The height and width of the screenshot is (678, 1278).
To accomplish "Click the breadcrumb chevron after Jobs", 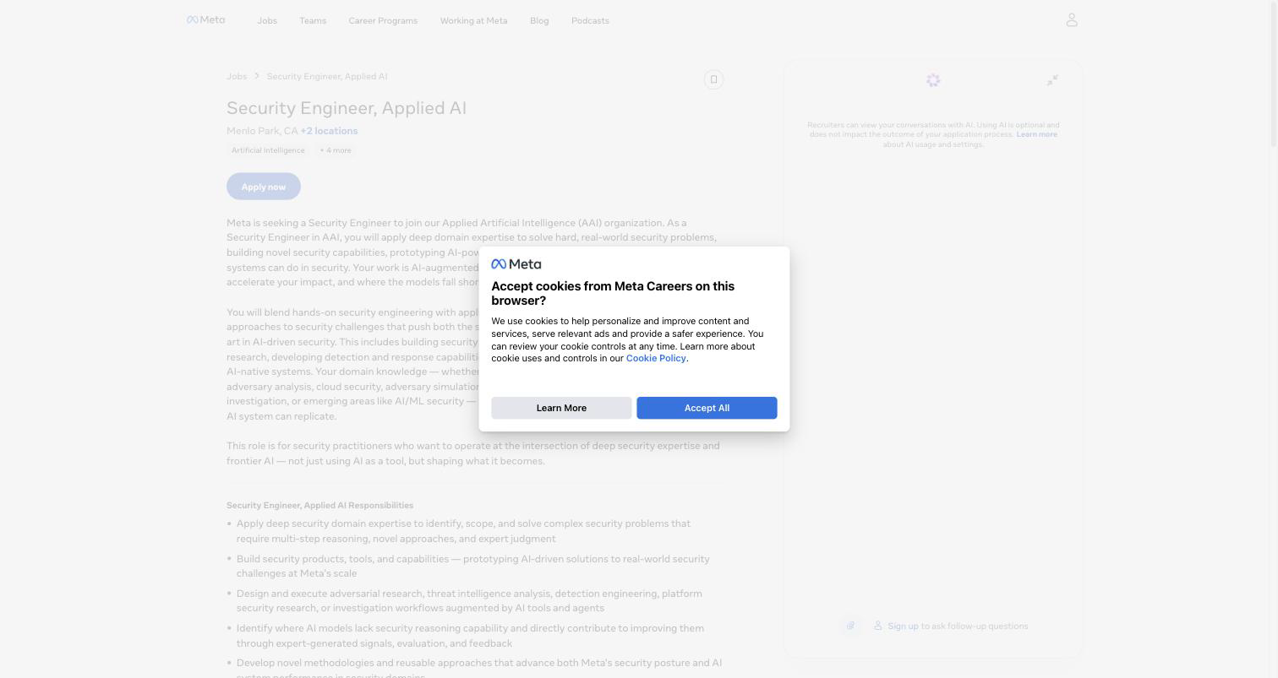I will 257,76.
